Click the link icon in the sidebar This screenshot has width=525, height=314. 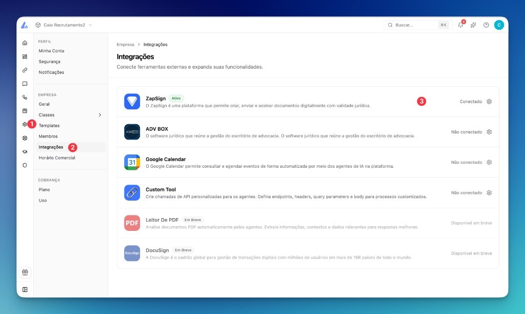pyautogui.click(x=25, y=69)
